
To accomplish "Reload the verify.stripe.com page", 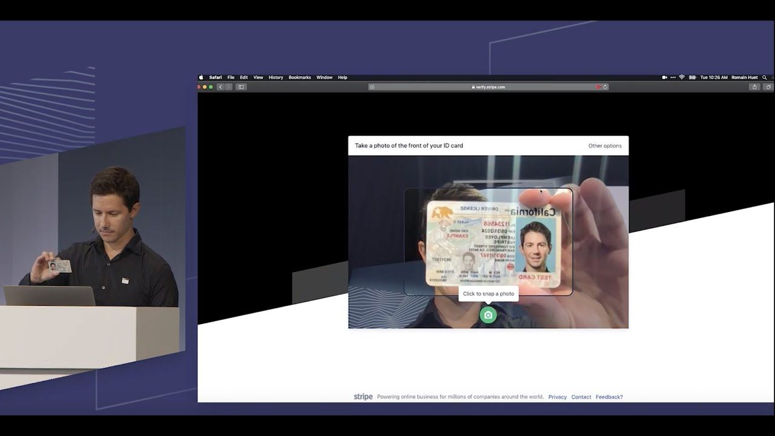I will coord(605,87).
